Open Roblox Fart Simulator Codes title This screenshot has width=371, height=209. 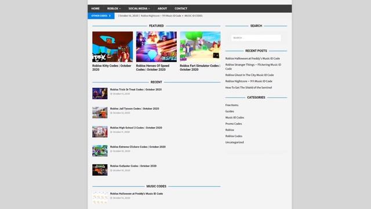coord(200,67)
